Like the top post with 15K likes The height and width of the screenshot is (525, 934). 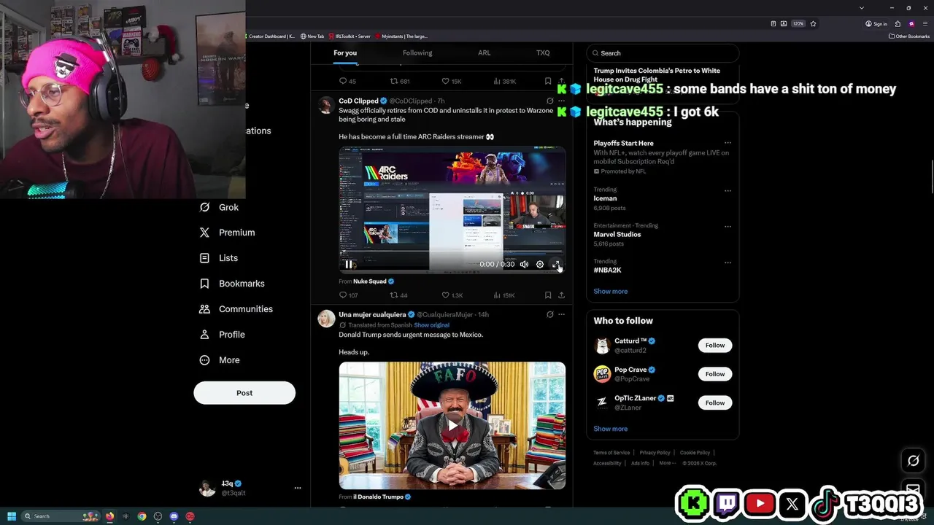[x=452, y=81]
